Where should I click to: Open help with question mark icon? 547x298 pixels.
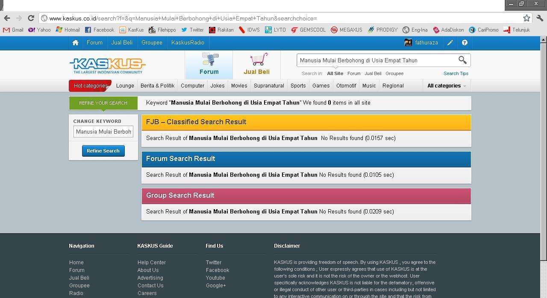pyautogui.click(x=465, y=43)
